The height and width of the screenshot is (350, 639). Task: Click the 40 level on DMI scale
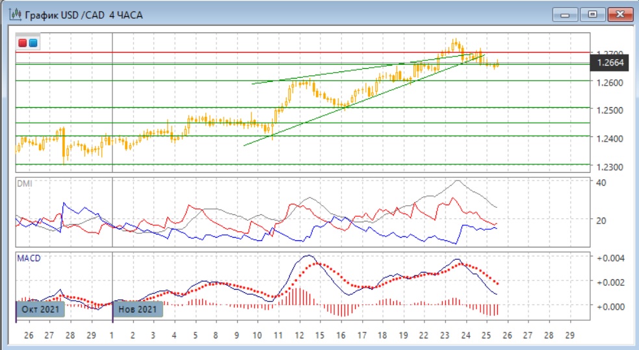[x=602, y=182]
